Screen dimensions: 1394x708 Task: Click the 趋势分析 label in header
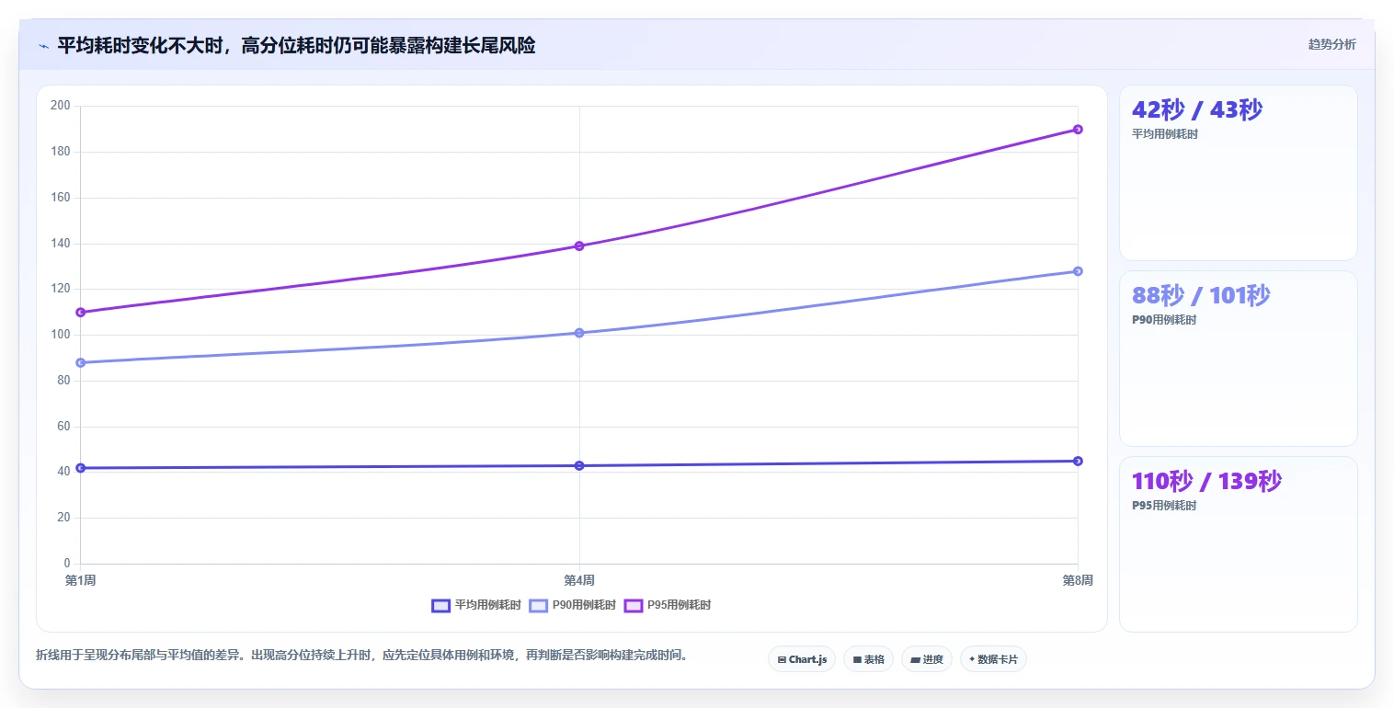click(1331, 44)
